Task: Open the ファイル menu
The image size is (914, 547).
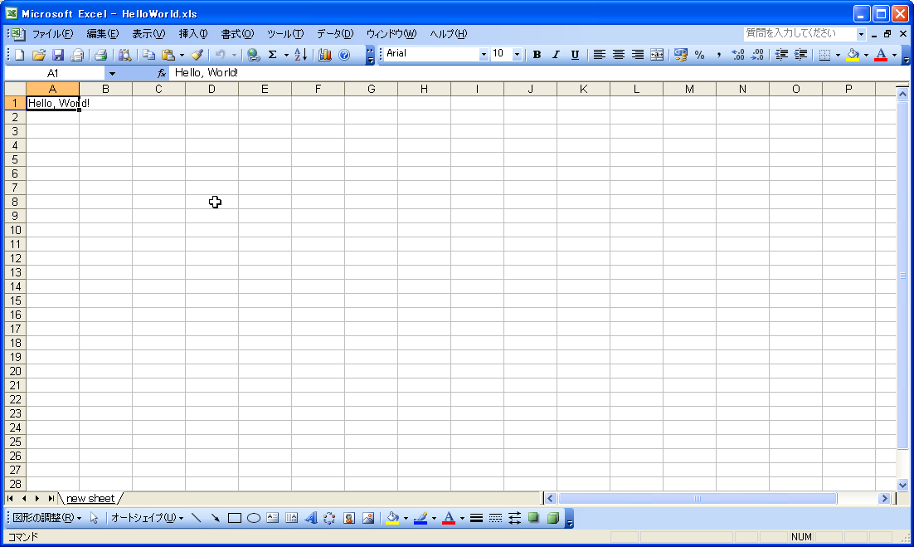Action: tap(52, 34)
